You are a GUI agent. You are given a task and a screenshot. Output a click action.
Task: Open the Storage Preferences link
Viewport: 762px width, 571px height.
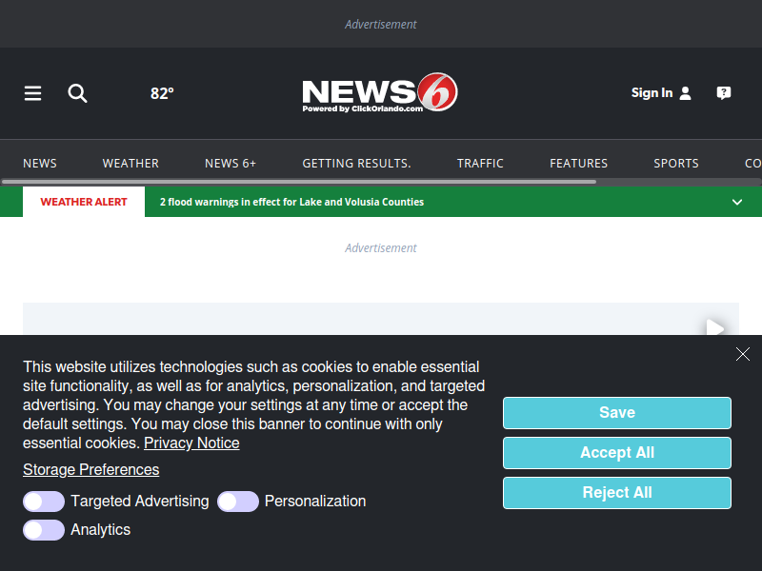pyautogui.click(x=90, y=470)
